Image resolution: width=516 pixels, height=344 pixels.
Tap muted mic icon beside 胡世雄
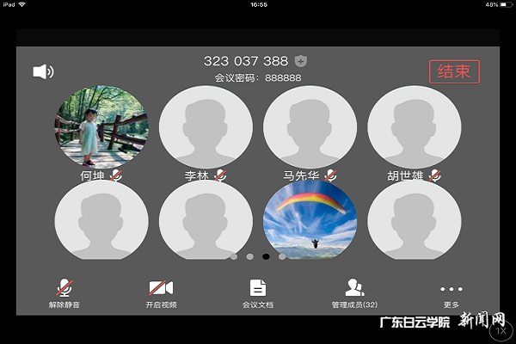pos(435,175)
